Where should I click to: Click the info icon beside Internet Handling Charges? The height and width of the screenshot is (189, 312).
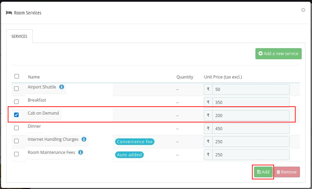84,139
